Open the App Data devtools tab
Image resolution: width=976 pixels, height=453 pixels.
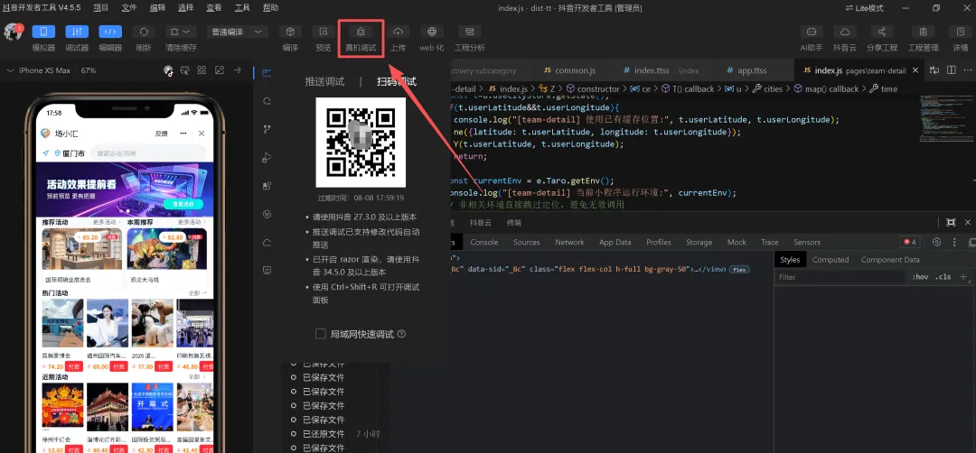(615, 243)
